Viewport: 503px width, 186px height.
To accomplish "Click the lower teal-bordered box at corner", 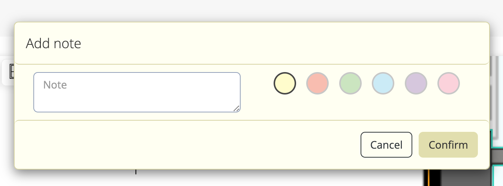I will coord(497,175).
